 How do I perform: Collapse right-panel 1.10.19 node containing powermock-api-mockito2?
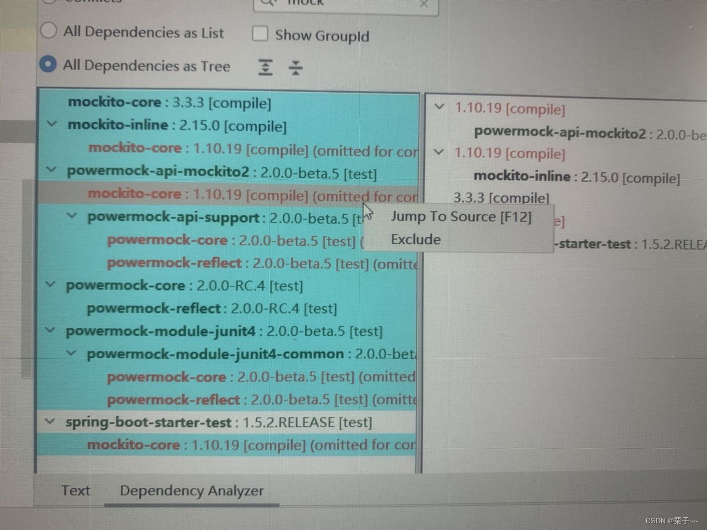tap(439, 106)
